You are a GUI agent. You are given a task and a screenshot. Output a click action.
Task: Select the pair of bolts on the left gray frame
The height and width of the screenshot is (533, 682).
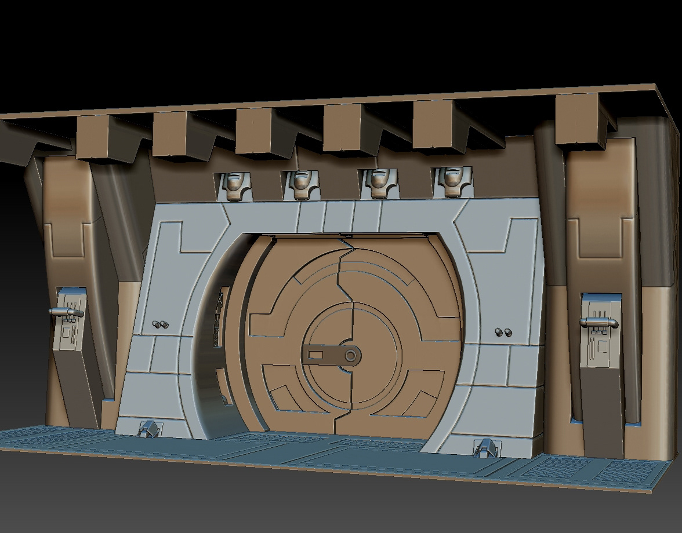tap(160, 324)
